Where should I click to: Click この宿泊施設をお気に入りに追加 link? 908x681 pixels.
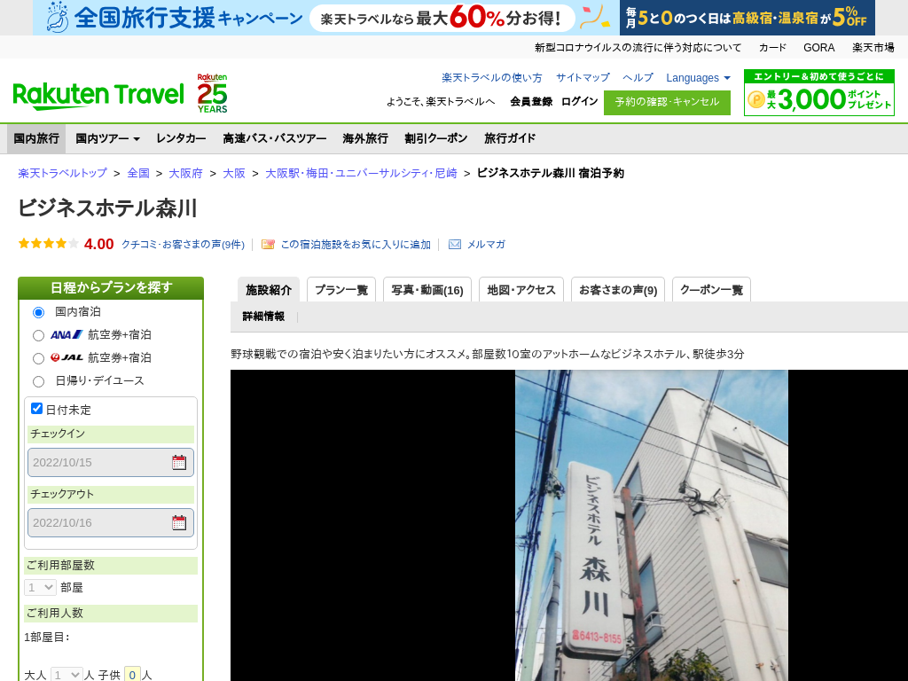356,245
